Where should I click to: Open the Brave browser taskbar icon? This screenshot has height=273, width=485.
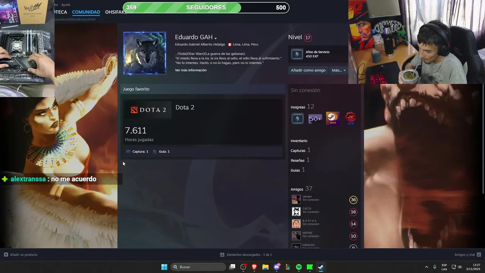coord(254,267)
